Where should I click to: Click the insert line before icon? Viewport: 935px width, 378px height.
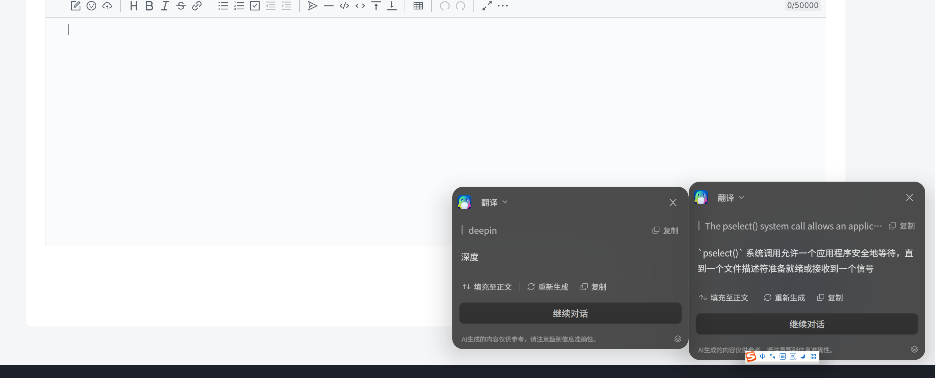coord(376,5)
